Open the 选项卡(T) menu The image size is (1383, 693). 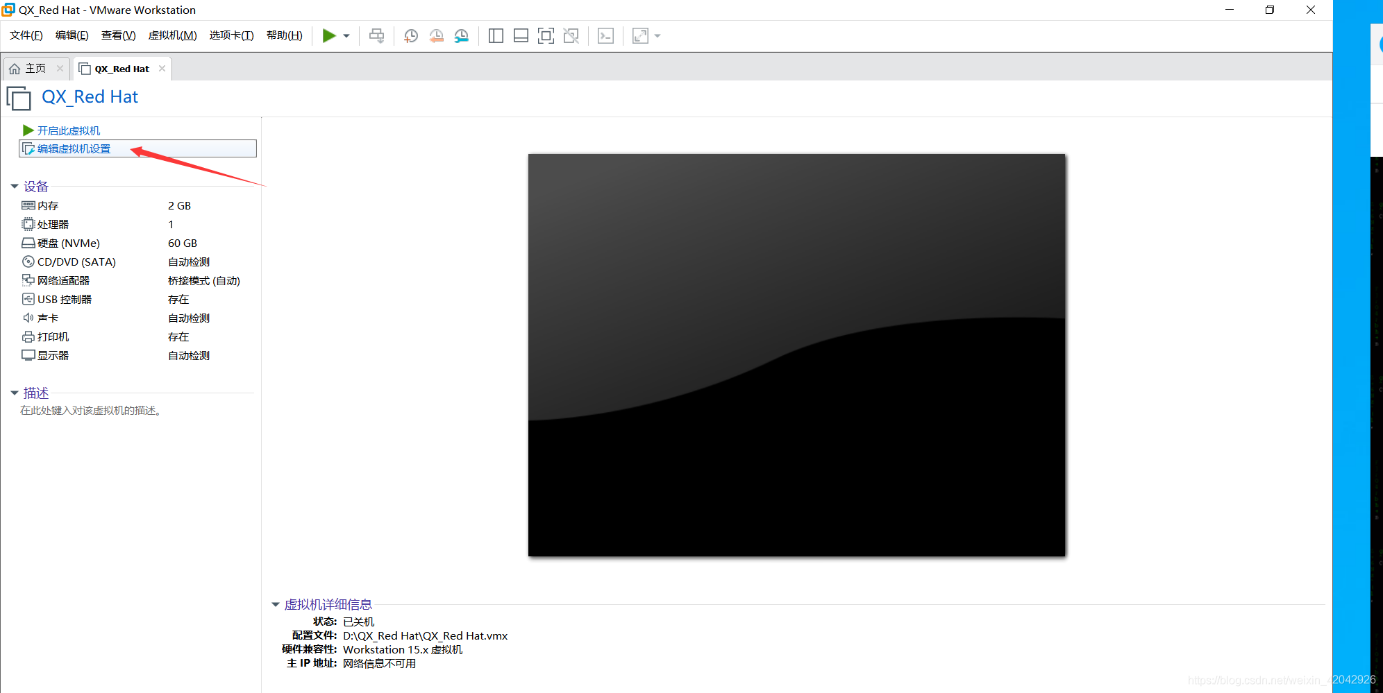[232, 35]
